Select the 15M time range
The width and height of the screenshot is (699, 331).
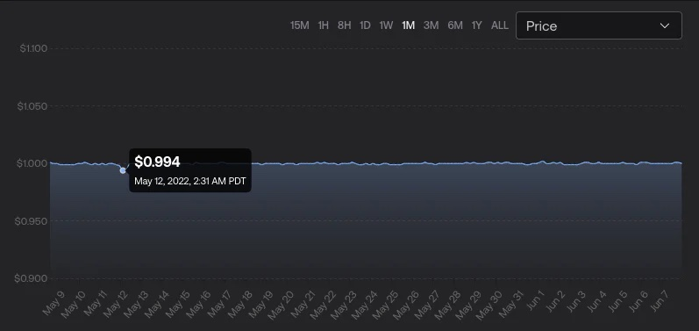(299, 25)
